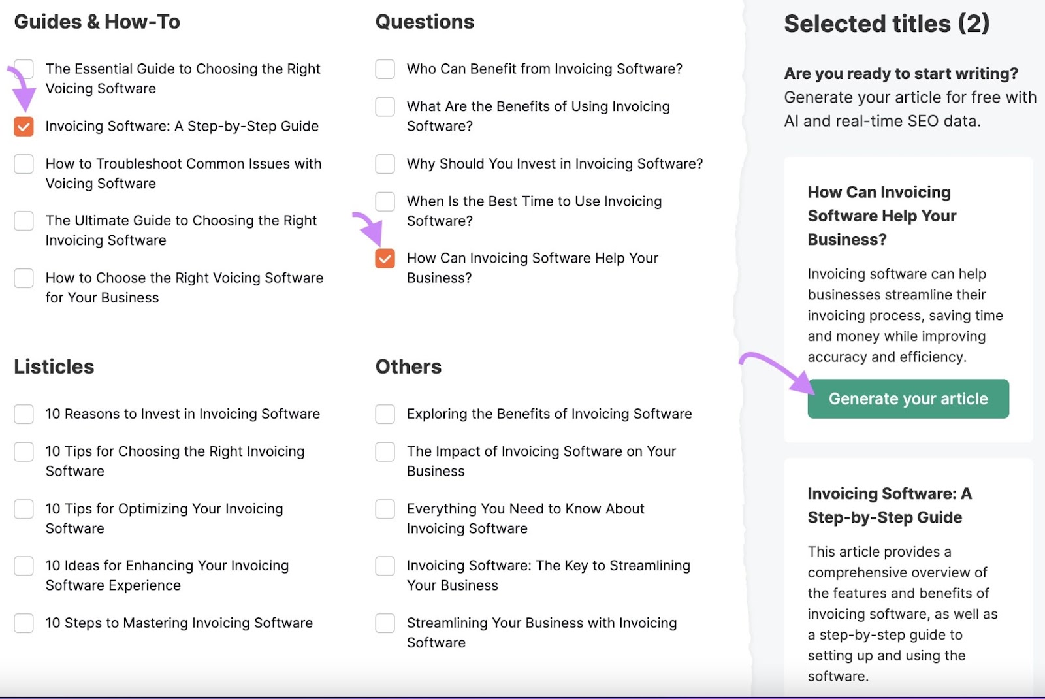This screenshot has width=1045, height=699.
Task: Select "10 Ideas for Enhancing Your Invoicing Software Experience"
Action: pyautogui.click(x=24, y=566)
